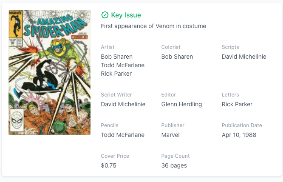283x182 pixels.
Task: Open David Michelinie under Scripts
Action: point(244,57)
